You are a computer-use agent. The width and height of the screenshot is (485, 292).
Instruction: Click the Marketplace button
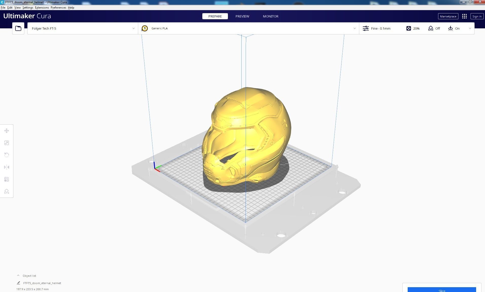448,16
